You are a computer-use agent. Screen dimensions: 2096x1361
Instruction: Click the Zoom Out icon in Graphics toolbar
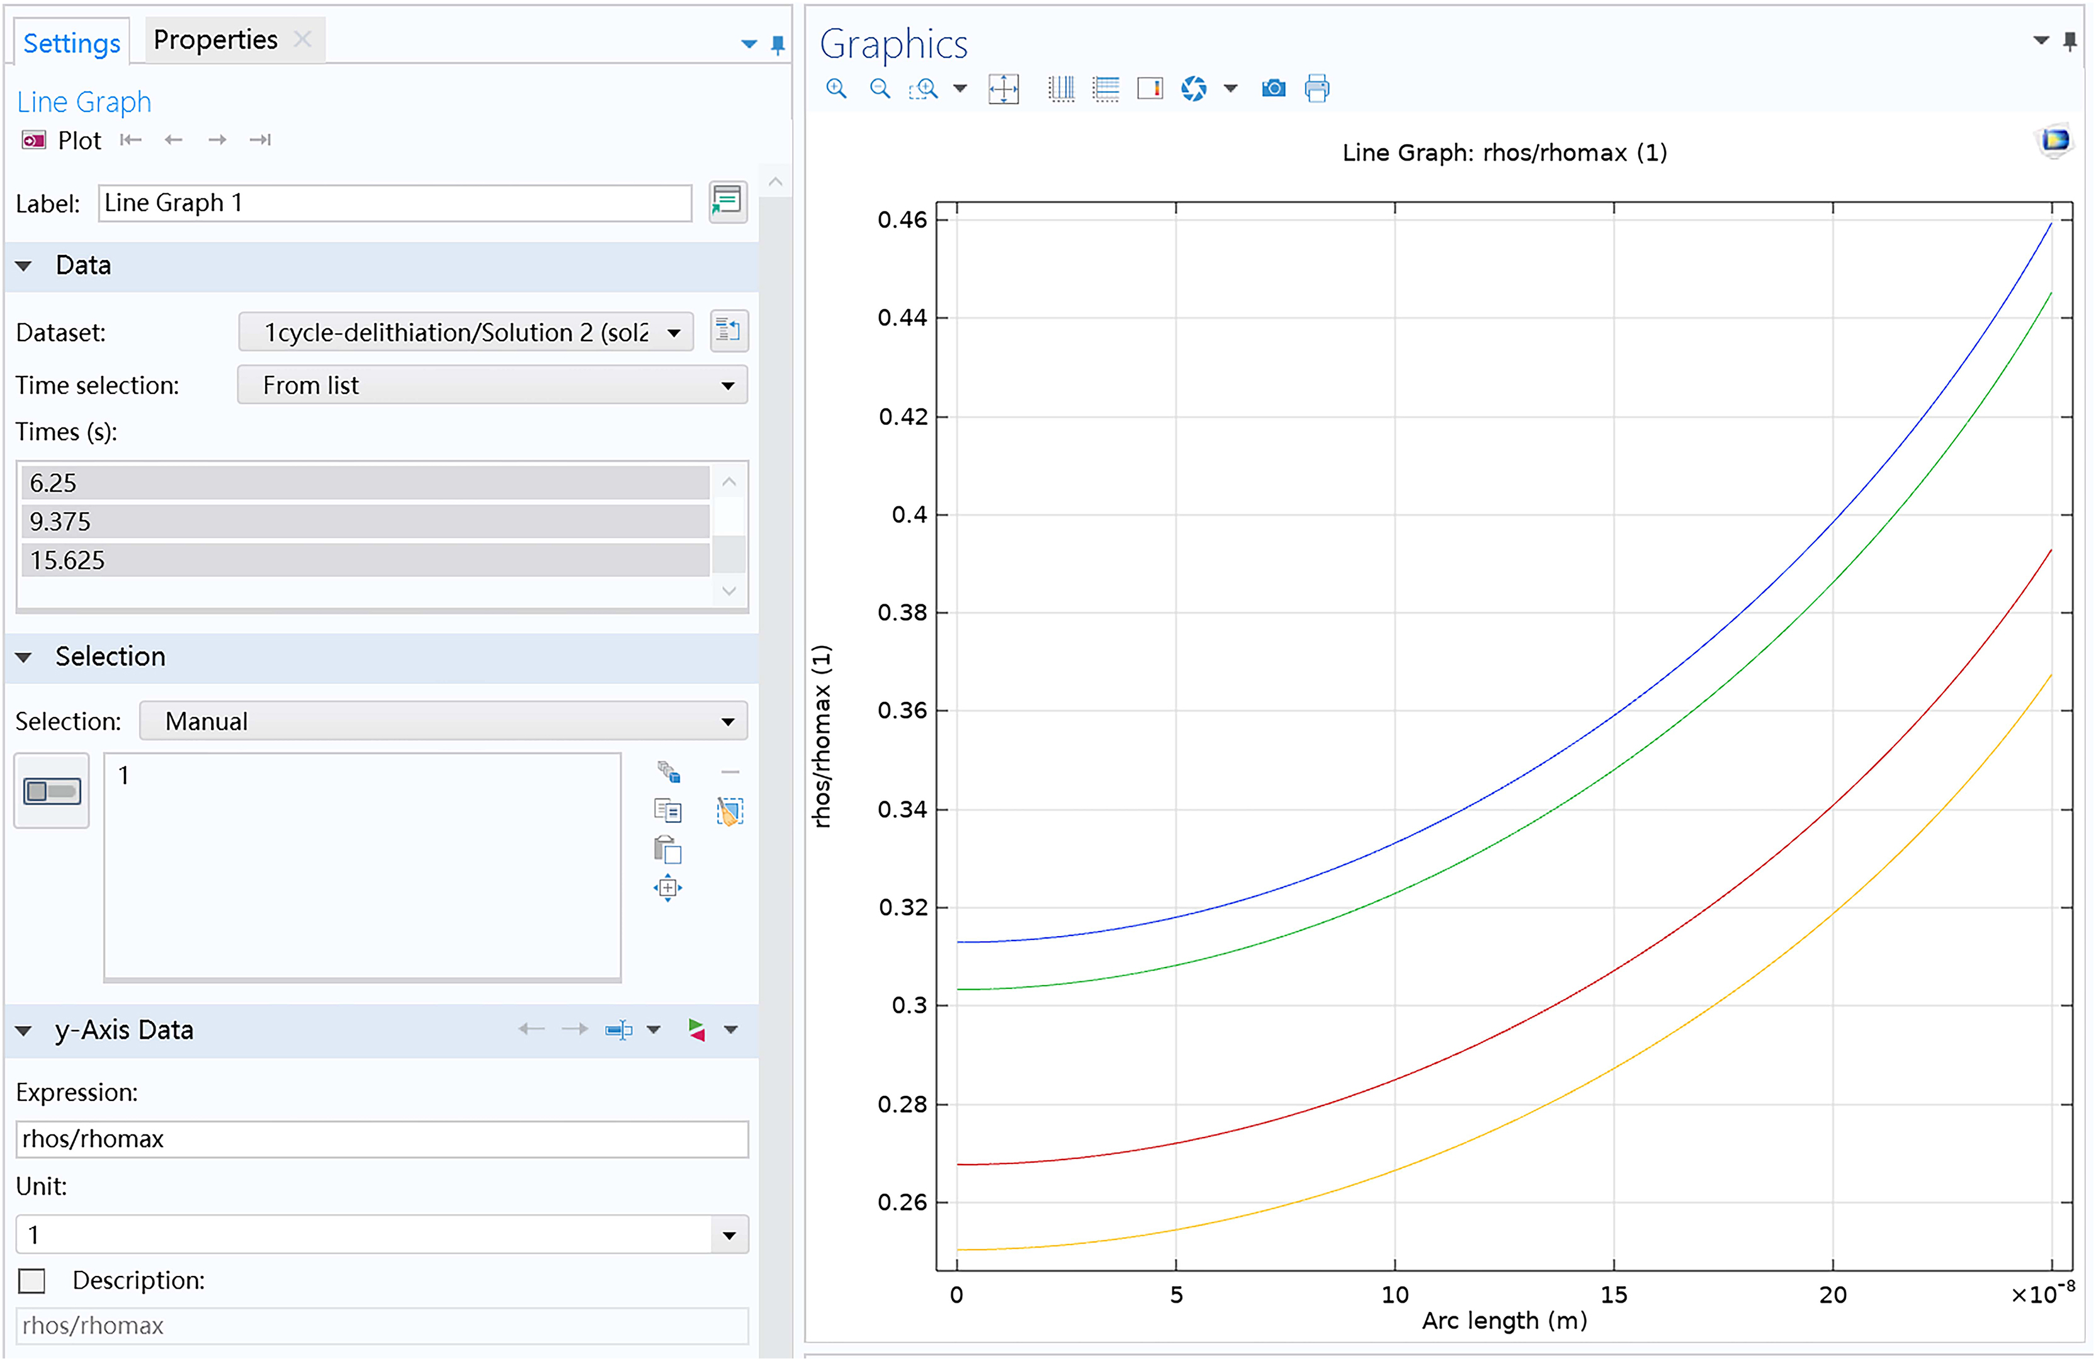coord(879,88)
